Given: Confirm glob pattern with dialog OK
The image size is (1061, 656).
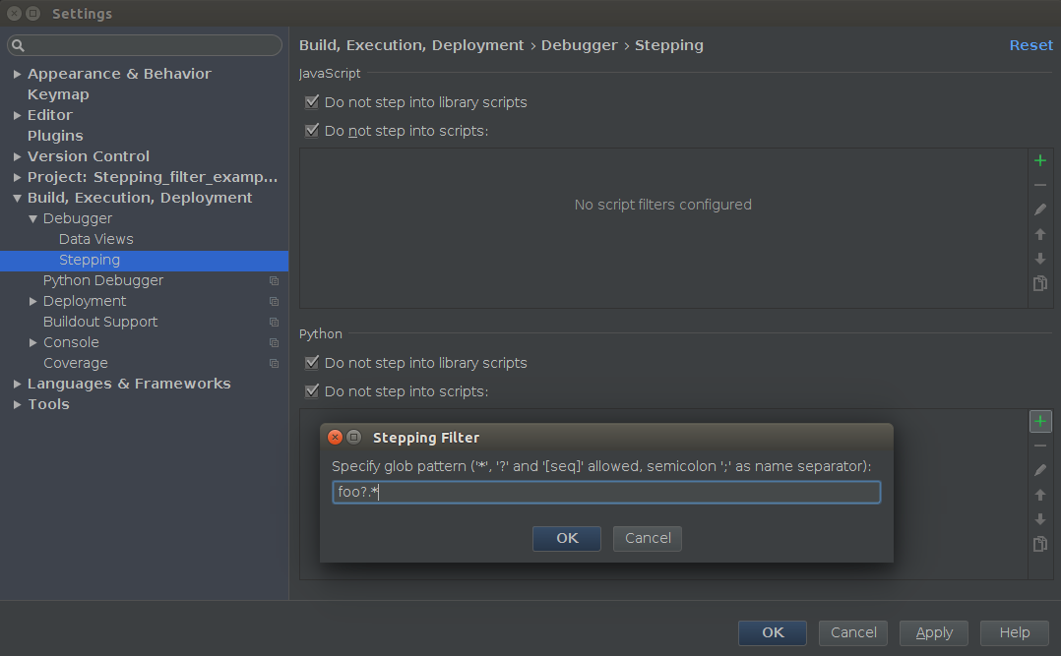Looking at the screenshot, I should 567,538.
